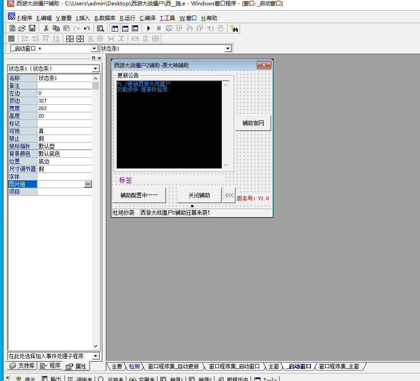Viewport: 420px width, 381px height.
Task: Select the 可视 property row
Action: pyautogui.click(x=50, y=131)
